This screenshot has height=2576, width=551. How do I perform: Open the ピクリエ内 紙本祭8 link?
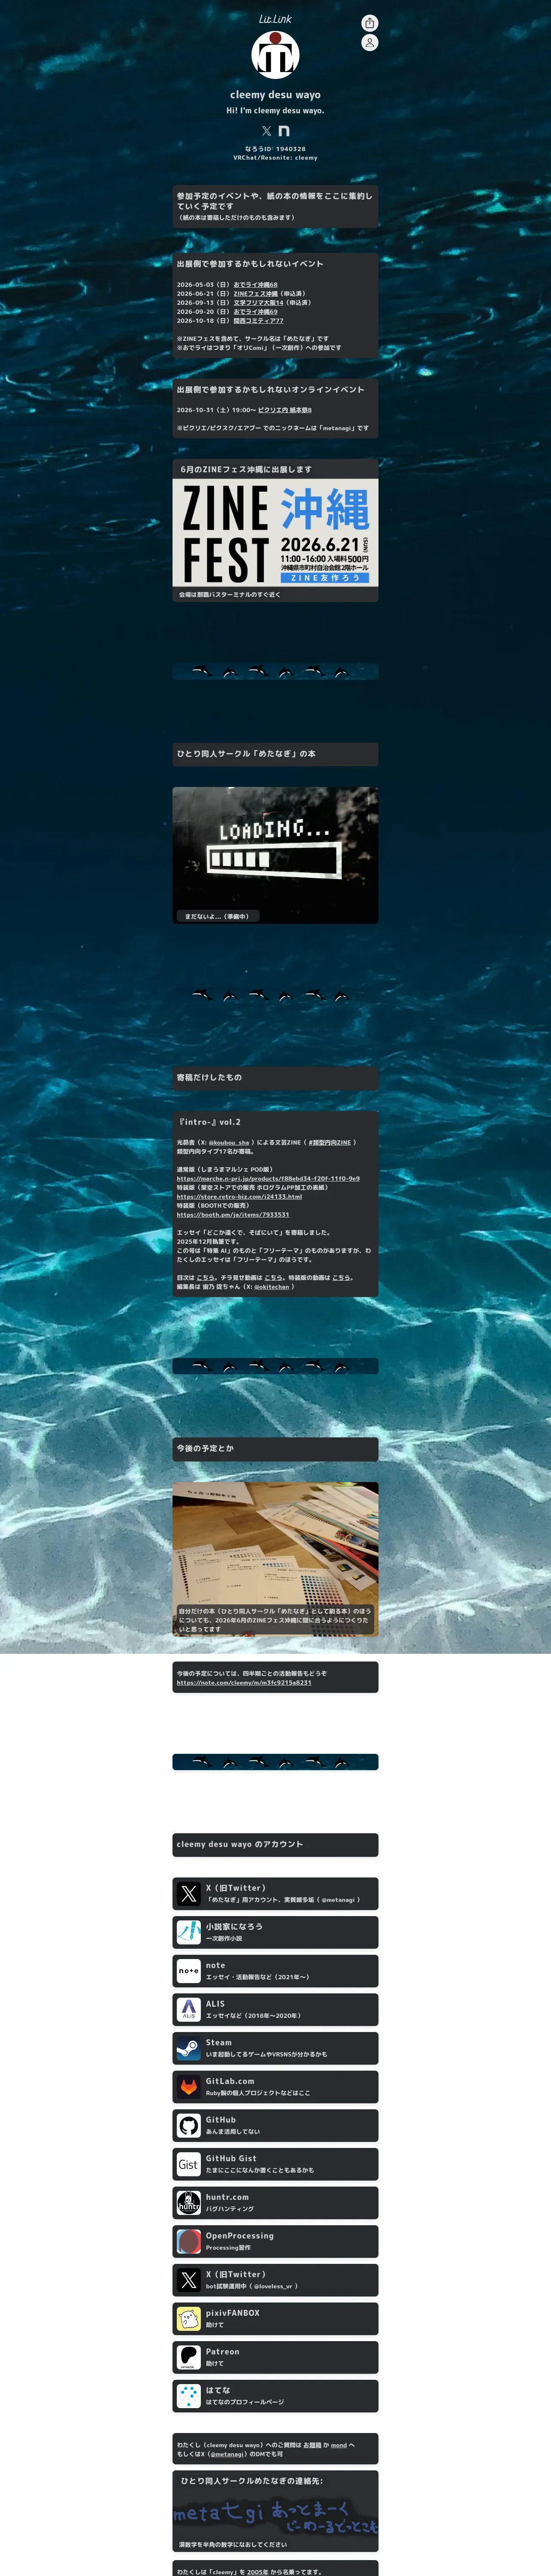(x=285, y=409)
